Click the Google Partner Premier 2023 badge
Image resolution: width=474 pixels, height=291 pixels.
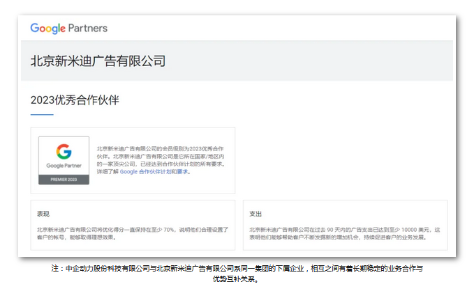coord(64,160)
